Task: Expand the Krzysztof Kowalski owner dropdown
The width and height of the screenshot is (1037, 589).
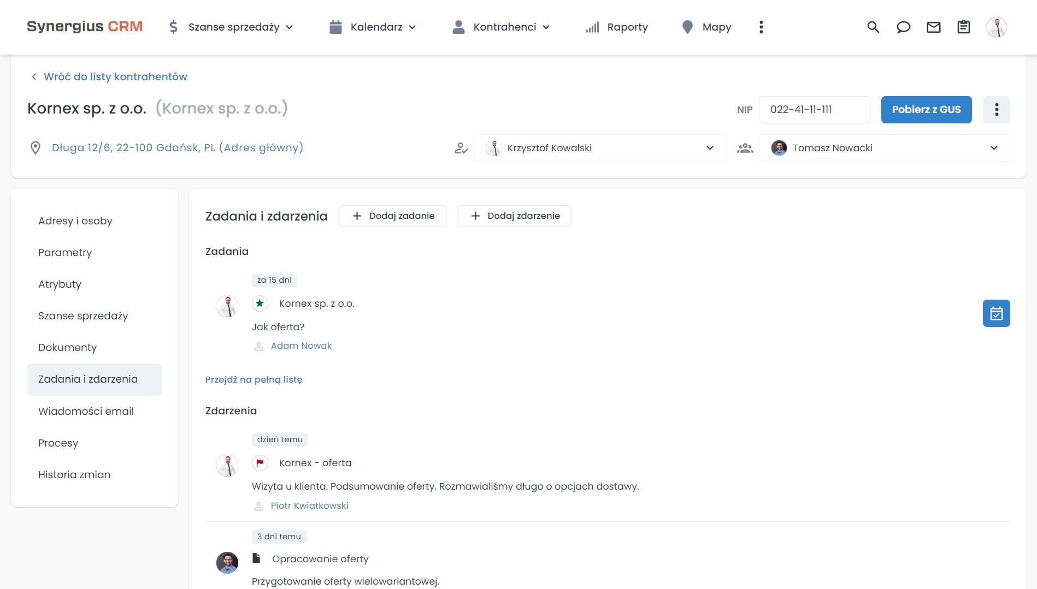Action: point(710,147)
